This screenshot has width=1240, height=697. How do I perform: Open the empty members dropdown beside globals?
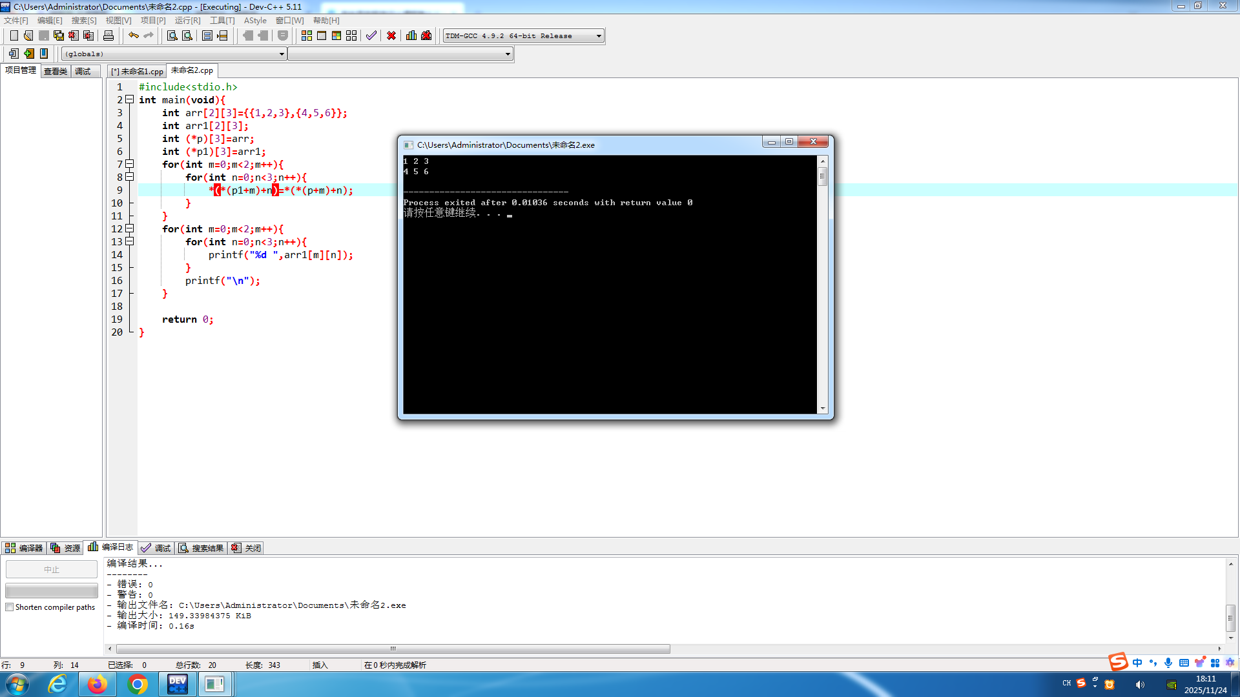(x=508, y=54)
